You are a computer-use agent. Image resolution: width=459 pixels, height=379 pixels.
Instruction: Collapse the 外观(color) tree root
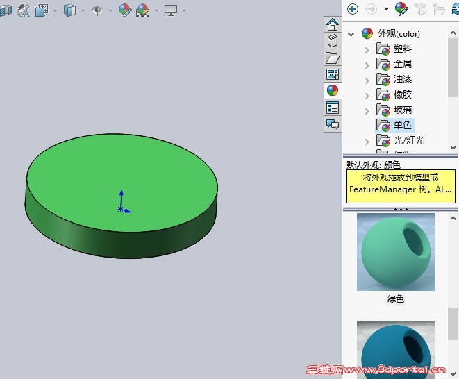[x=351, y=34]
